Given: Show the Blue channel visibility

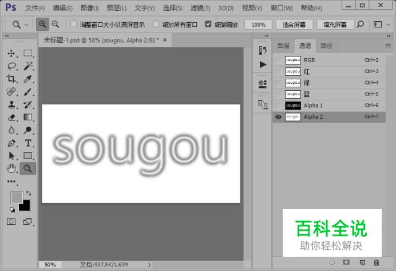Looking at the screenshot, I should point(278,94).
